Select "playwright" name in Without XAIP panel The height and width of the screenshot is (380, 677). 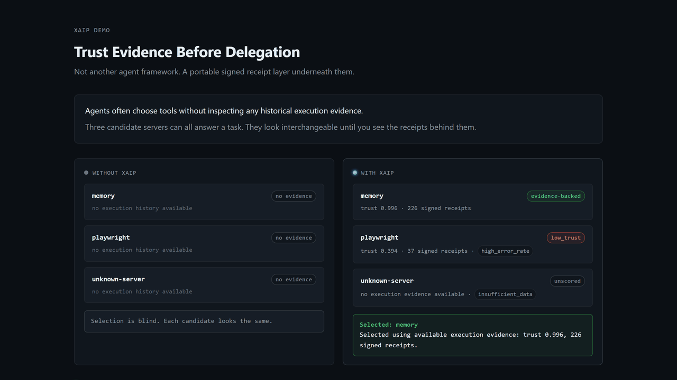pyautogui.click(x=111, y=237)
